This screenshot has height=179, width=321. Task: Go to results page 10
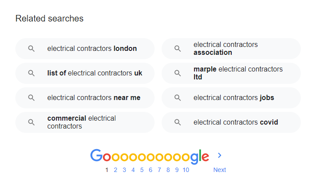[x=186, y=170]
